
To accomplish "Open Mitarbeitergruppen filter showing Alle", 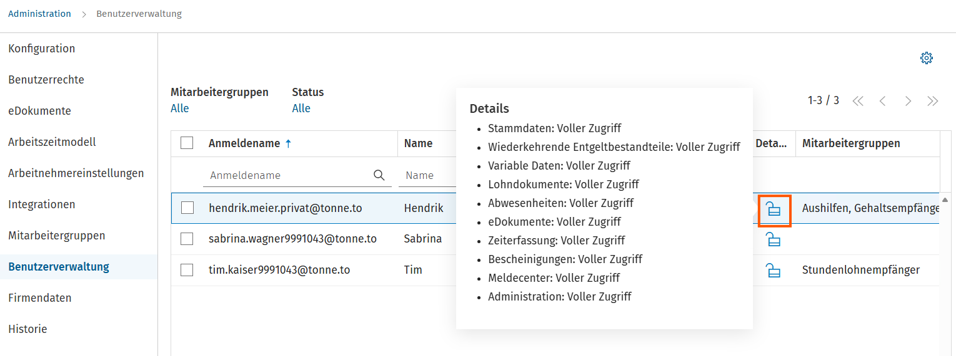I will click(180, 108).
